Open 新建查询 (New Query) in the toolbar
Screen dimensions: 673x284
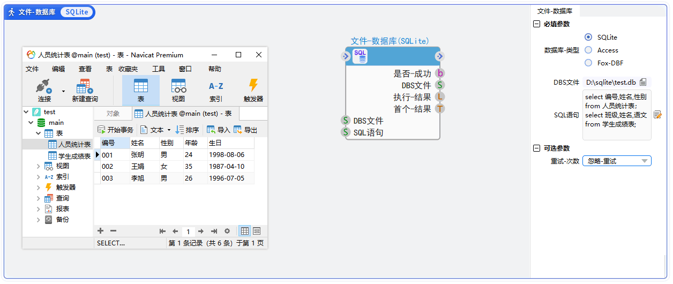[x=85, y=86]
